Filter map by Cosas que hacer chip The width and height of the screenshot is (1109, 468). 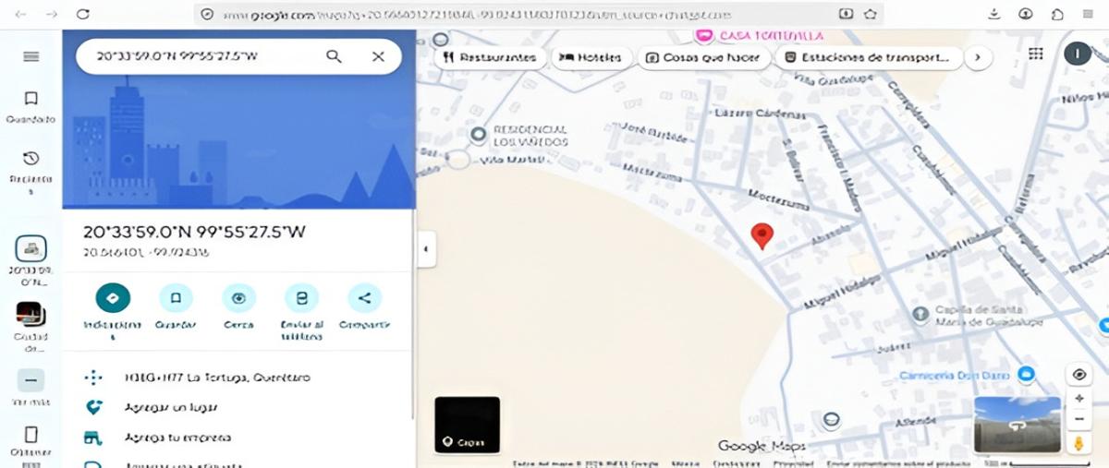[703, 57]
